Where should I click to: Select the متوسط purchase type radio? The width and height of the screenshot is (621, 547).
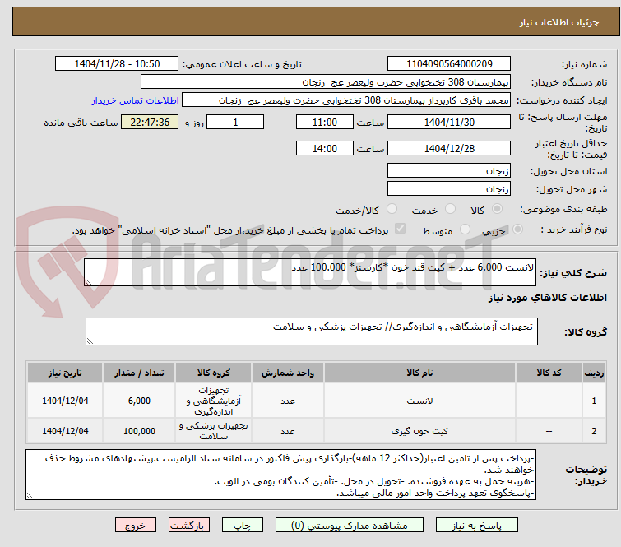point(465,229)
